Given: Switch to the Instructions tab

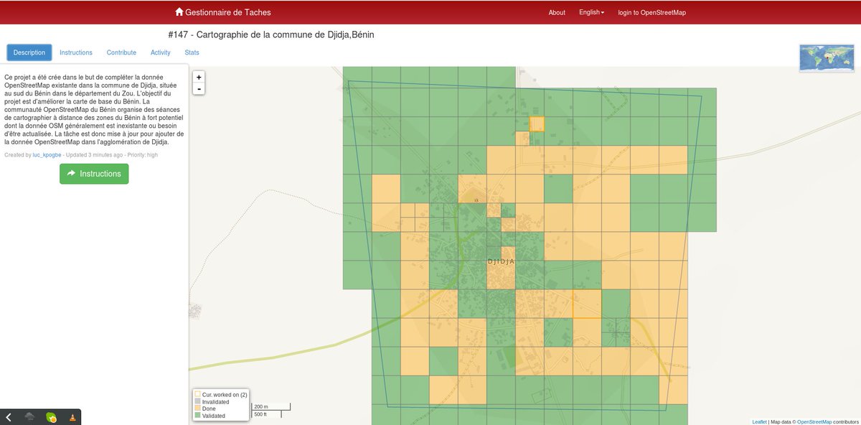Looking at the screenshot, I should [76, 52].
